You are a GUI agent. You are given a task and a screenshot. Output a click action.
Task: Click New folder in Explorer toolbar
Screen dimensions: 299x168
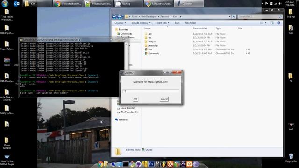pos(191,23)
